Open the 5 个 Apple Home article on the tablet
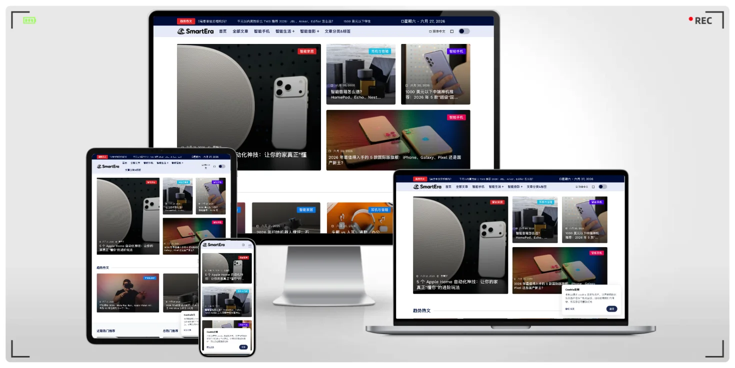 click(x=126, y=247)
